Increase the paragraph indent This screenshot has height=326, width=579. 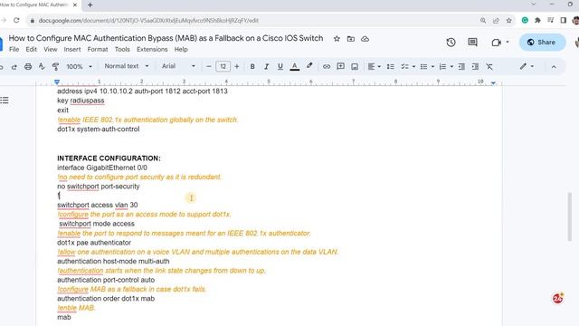pyautogui.click(x=475, y=66)
